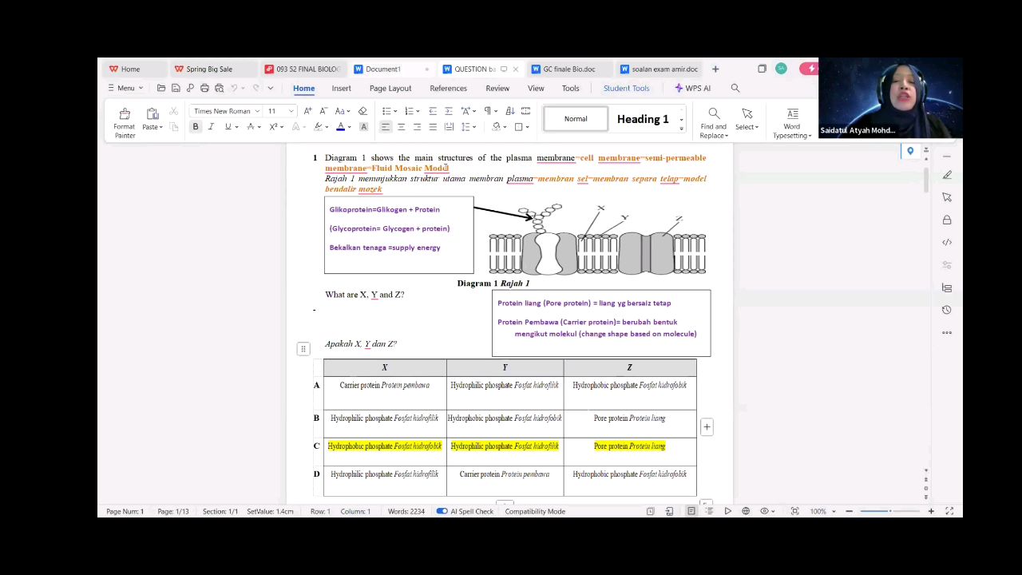Click the add row plus button beside table
Image resolution: width=1022 pixels, height=575 pixels.
pos(707,427)
